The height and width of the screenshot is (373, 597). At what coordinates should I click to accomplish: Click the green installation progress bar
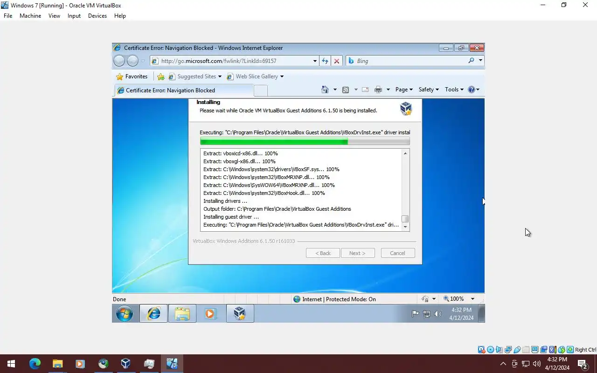305,141
